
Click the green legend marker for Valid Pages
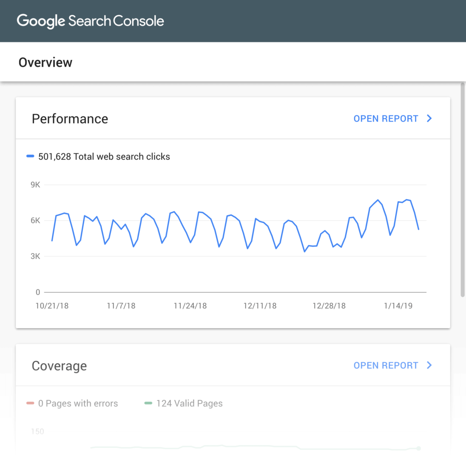coord(148,403)
